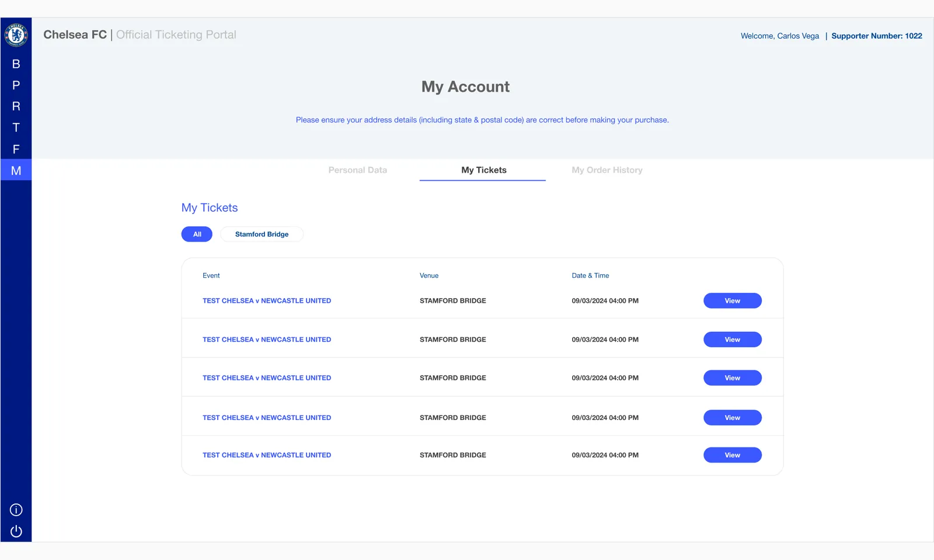Select the highlighted M sidebar item
This screenshot has width=934, height=560.
click(16, 170)
